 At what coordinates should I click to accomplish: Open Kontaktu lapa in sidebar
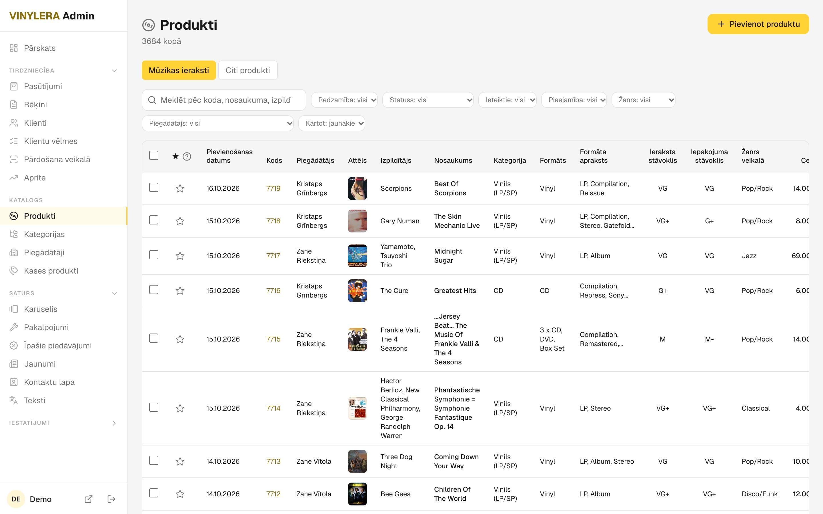point(64,382)
